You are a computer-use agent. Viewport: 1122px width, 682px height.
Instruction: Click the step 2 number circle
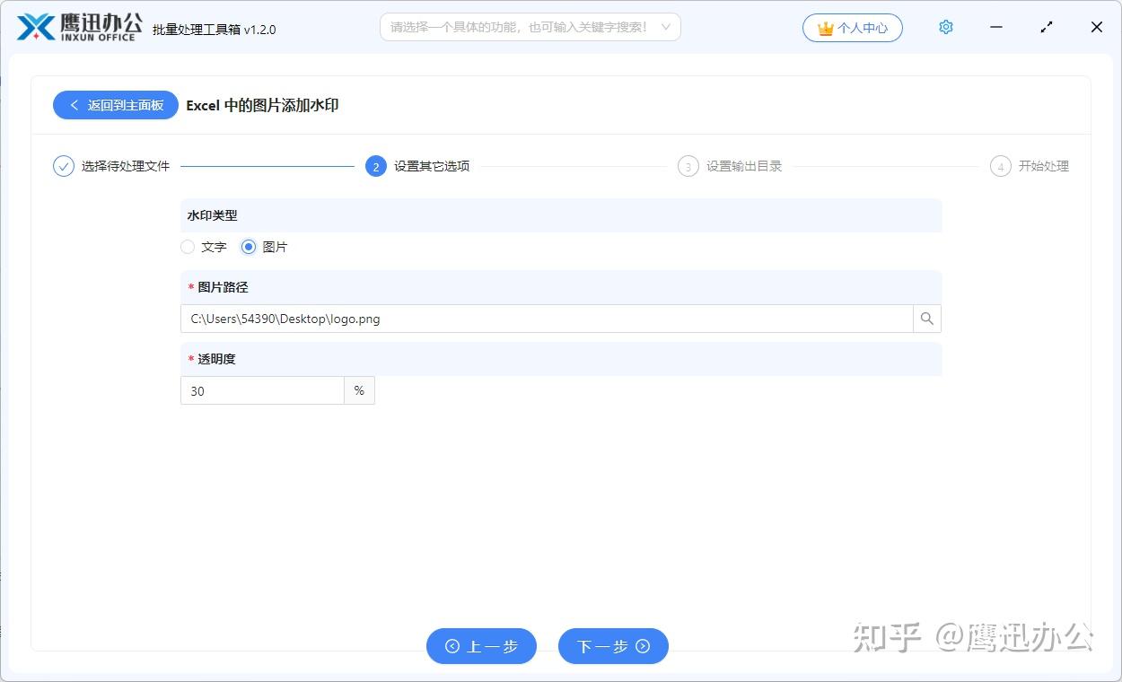[x=376, y=166]
